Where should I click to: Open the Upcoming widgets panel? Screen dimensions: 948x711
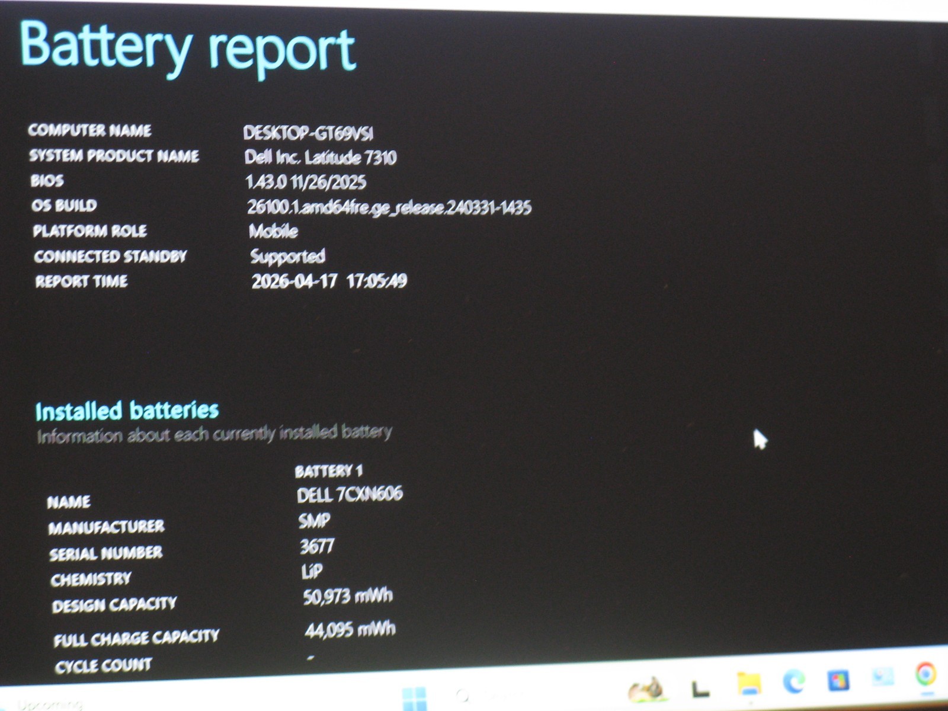[49, 704]
